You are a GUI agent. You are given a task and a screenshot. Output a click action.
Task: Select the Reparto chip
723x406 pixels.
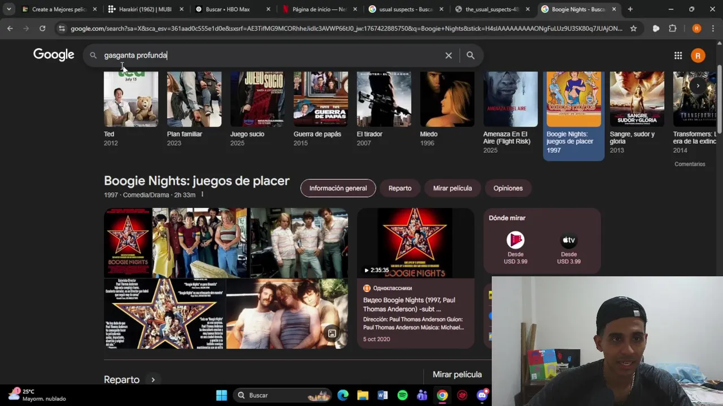(400, 188)
